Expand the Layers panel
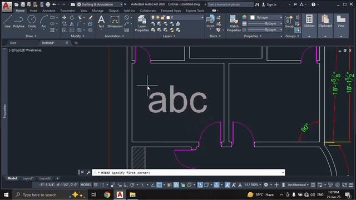Image resolution: width=356 pixels, height=200 pixels. tap(169, 36)
